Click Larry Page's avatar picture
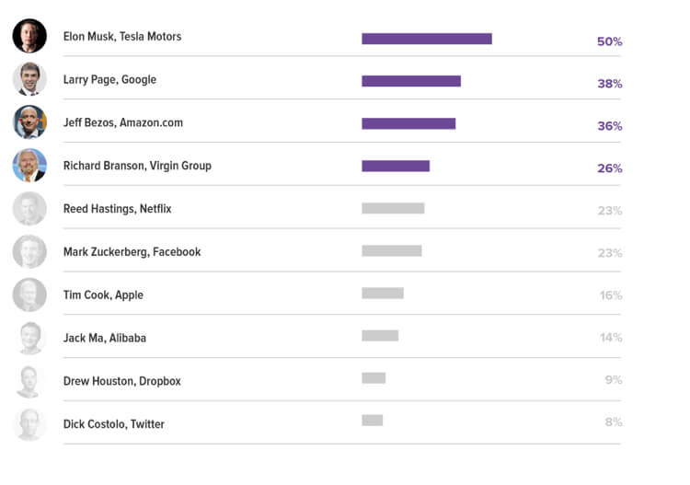 point(29,79)
